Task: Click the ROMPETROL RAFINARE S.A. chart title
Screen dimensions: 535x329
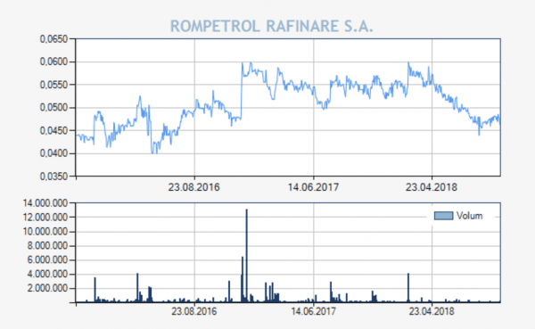Action: 272,26
